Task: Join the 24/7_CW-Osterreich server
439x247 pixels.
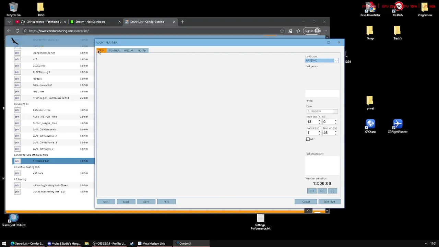Action: click(x=17, y=129)
